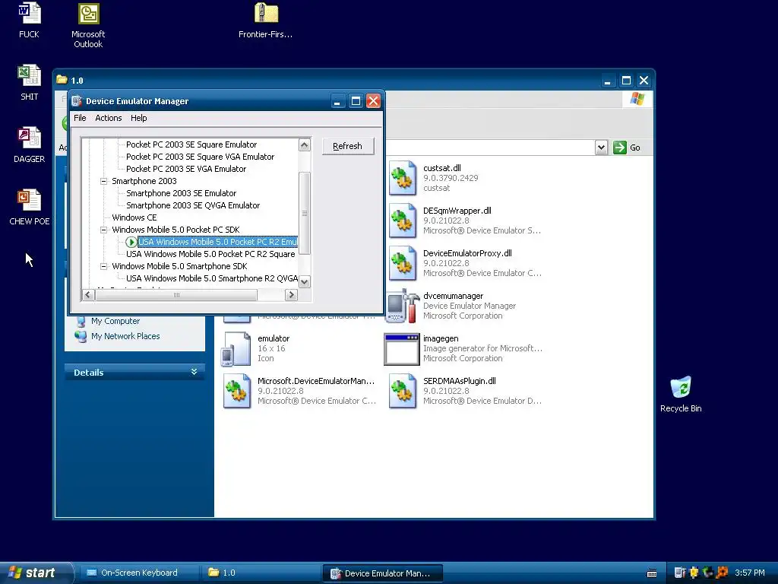
Task: Click the keyboard icon in the taskbar language area
Action: [x=652, y=573]
